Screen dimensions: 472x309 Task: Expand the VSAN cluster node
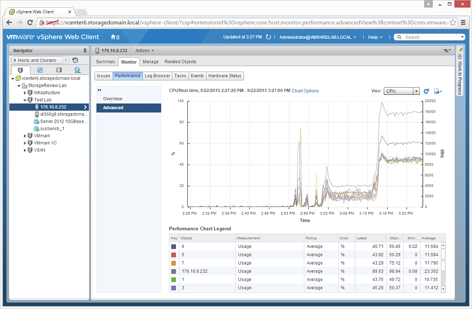coord(24,150)
